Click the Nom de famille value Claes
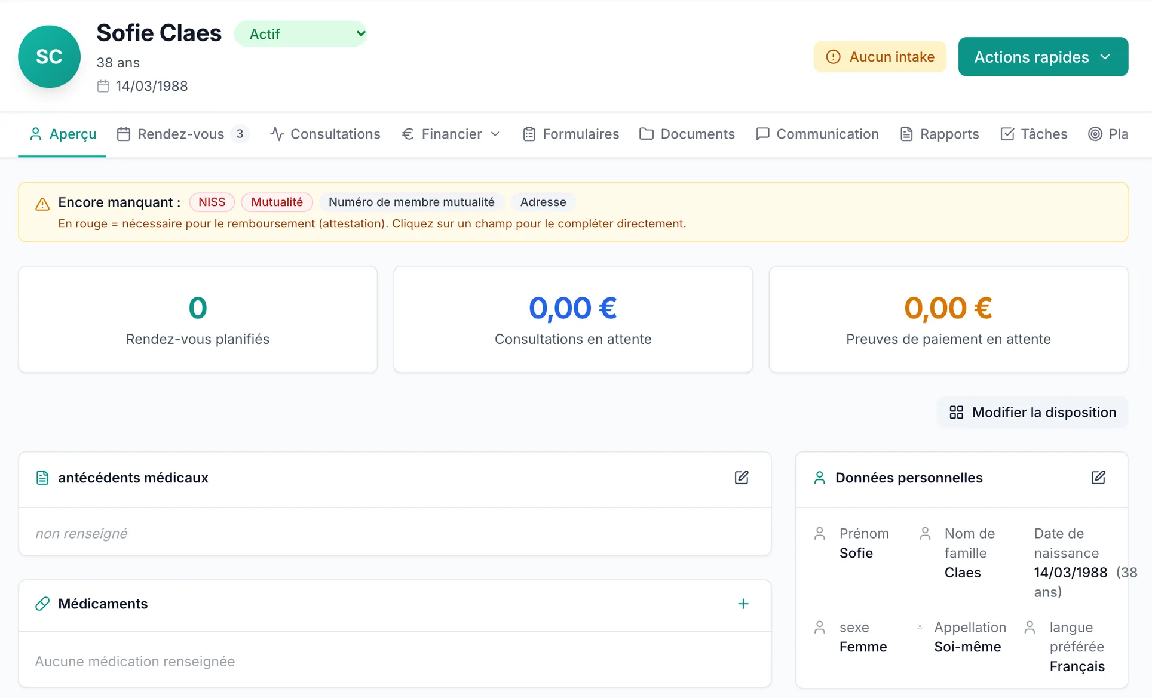The image size is (1152, 698). click(x=962, y=573)
